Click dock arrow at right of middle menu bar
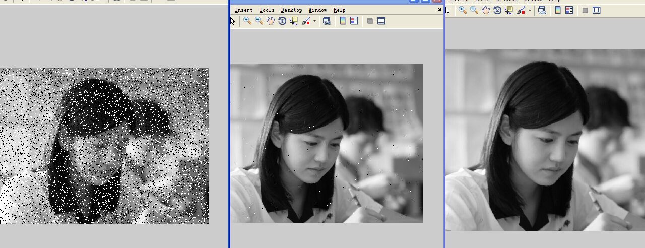645x248 pixels. click(439, 10)
